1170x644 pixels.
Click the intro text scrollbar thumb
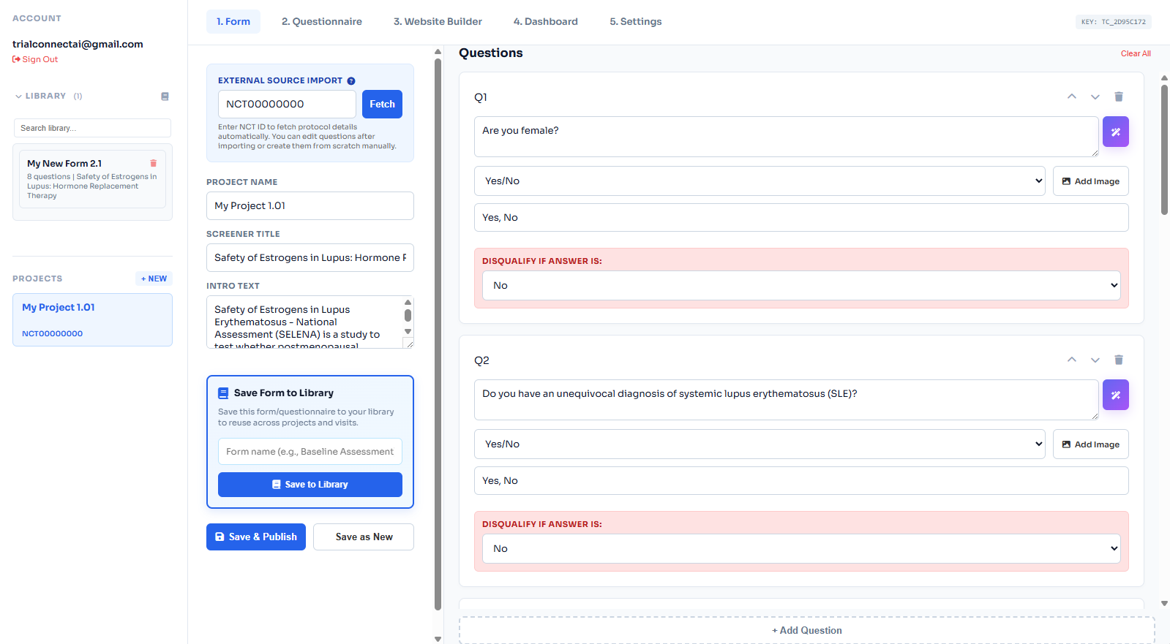coord(408,315)
